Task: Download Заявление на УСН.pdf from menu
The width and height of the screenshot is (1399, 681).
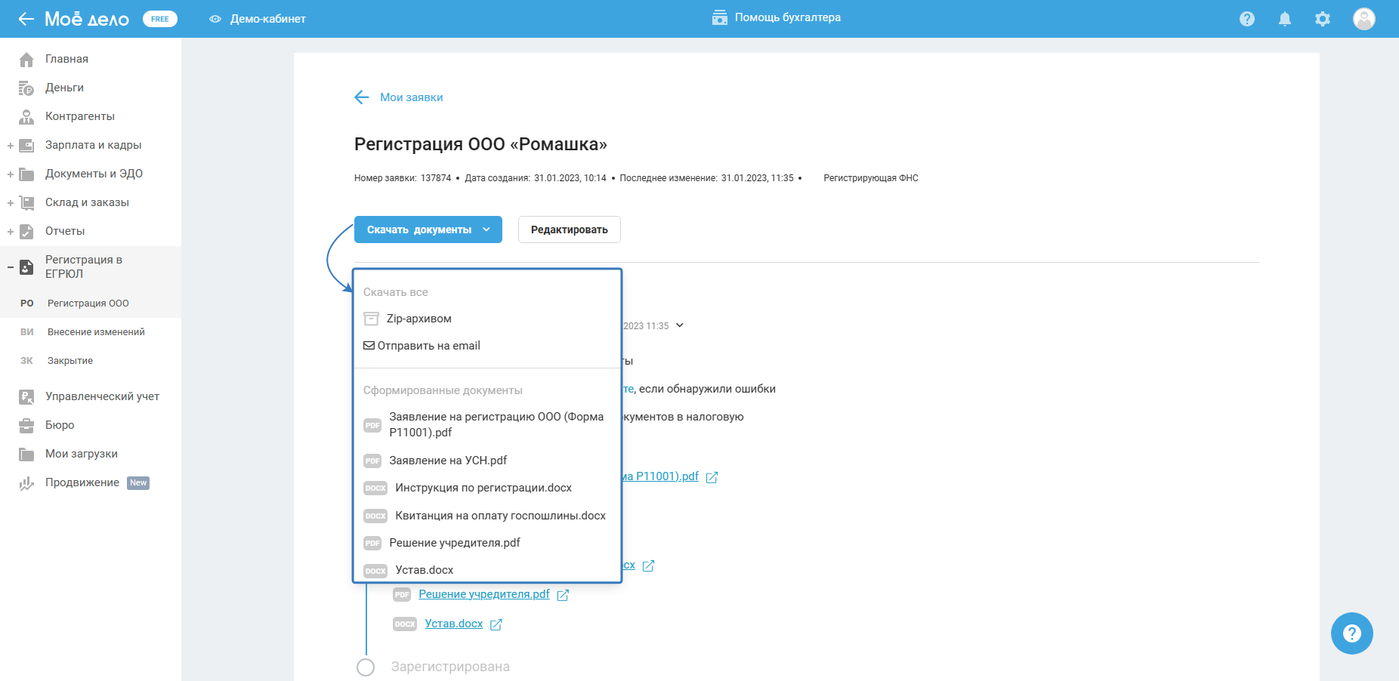Action: coord(448,461)
